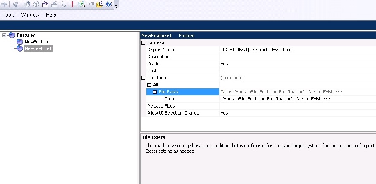The width and height of the screenshot is (376, 184).
Task: Click the grayed Path summary in File Exists row
Action: pyautogui.click(x=281, y=92)
